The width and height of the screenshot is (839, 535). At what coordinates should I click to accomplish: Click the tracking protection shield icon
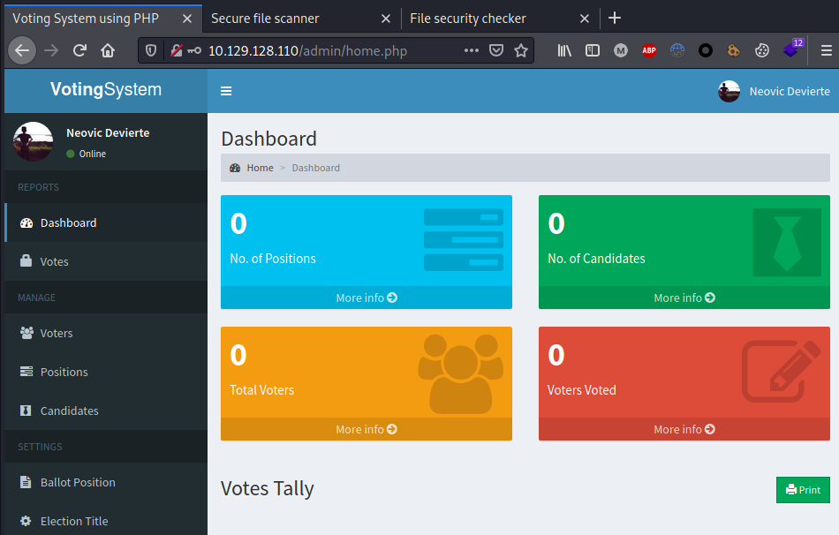click(151, 51)
